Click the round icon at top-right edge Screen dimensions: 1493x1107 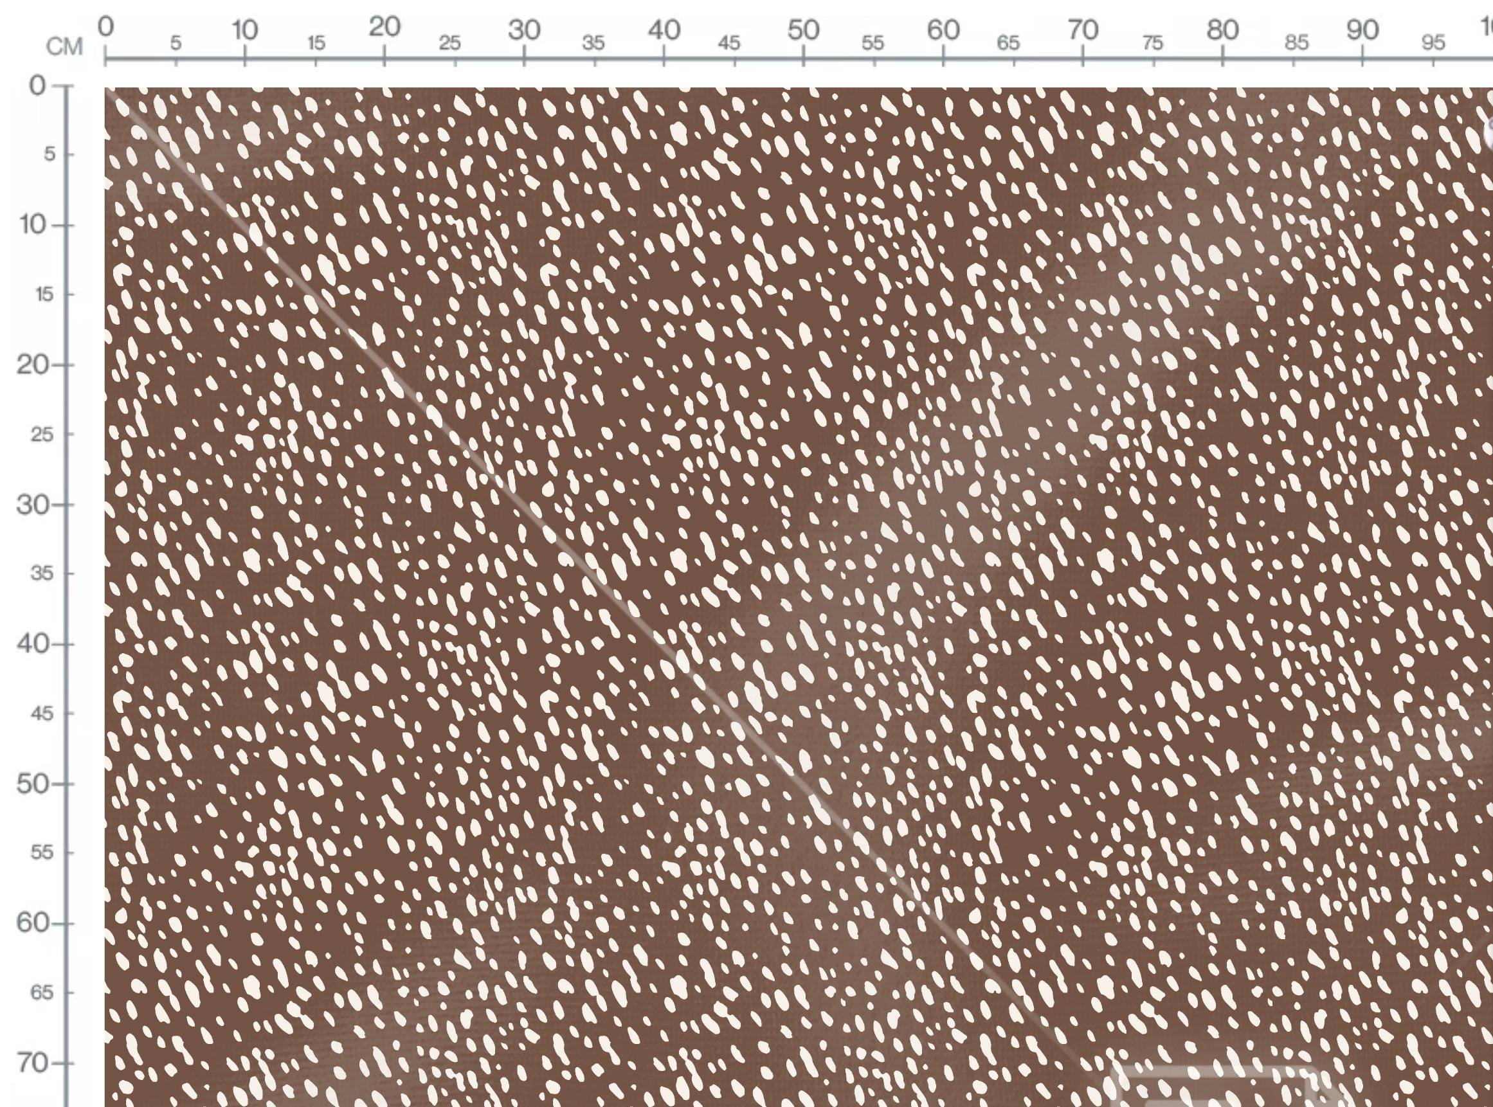click(1488, 132)
